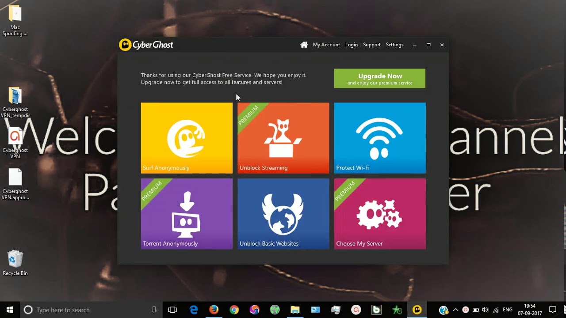Choose the Protect Wi-Fi tile
This screenshot has width=566, height=318.
pyautogui.click(x=380, y=138)
